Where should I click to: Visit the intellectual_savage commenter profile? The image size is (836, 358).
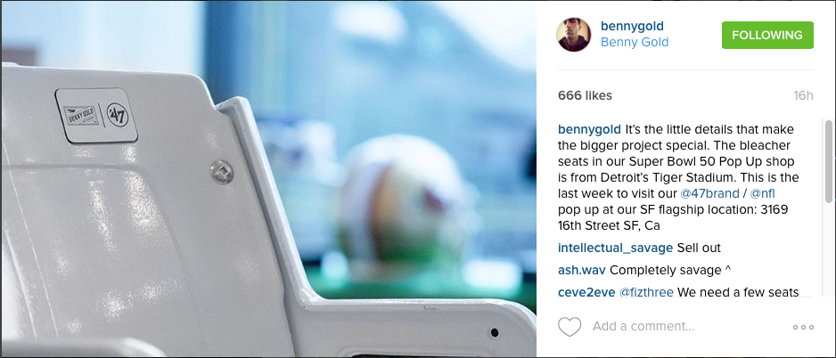[615, 248]
